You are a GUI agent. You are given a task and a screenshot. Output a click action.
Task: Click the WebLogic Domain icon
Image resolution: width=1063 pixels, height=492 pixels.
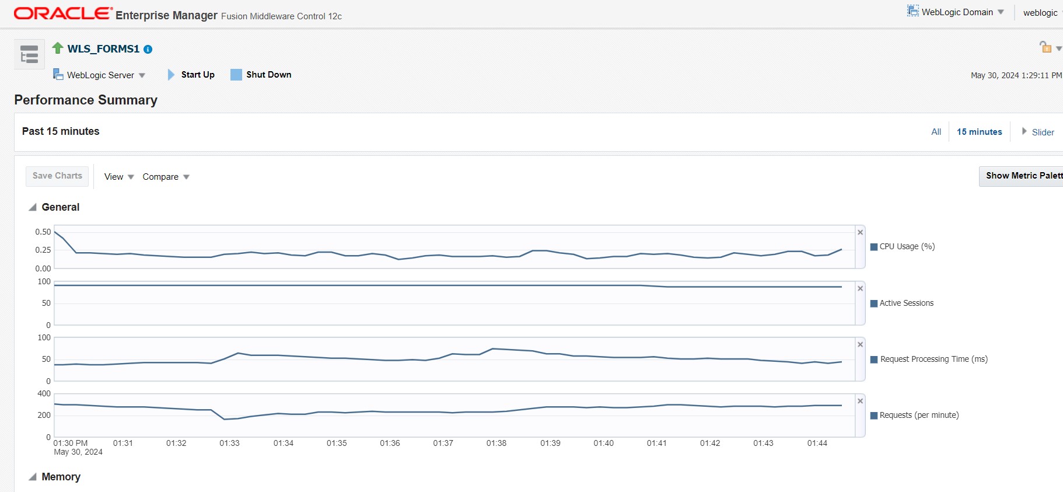[x=912, y=11]
